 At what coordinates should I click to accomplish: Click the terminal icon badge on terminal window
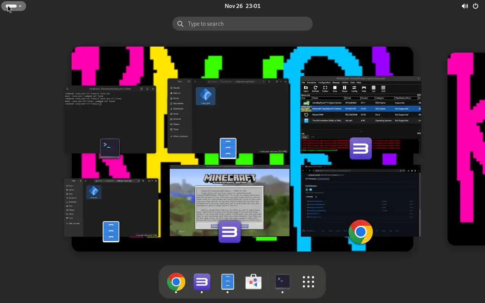tap(110, 148)
